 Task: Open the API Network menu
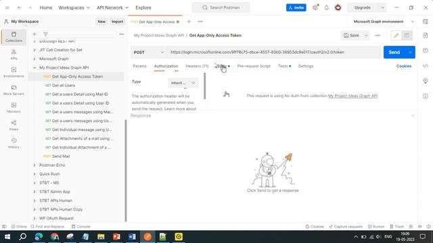[x=112, y=7]
